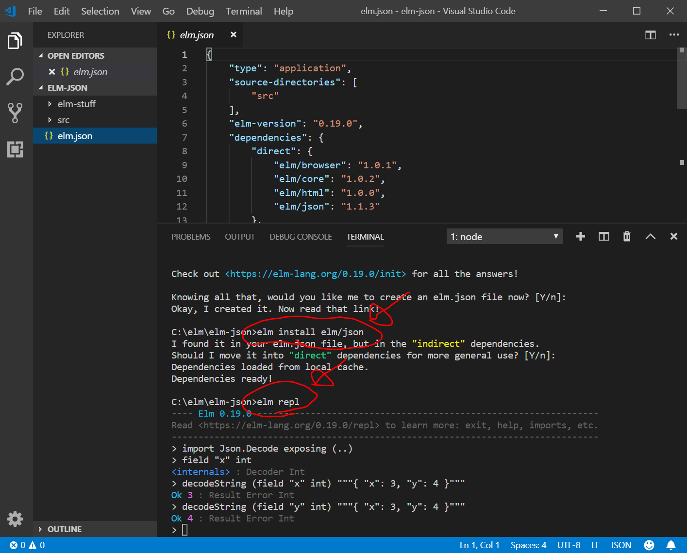Click the "elm/browser" dependency line
This screenshot has height=553, width=687.
pyautogui.click(x=338, y=165)
